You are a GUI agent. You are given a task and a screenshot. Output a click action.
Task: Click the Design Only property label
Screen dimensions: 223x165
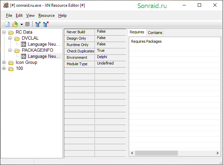click(x=76, y=38)
